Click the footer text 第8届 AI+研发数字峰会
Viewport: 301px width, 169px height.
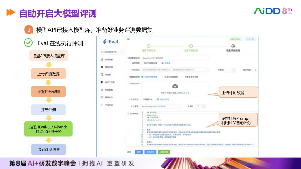pyautogui.click(x=43, y=163)
